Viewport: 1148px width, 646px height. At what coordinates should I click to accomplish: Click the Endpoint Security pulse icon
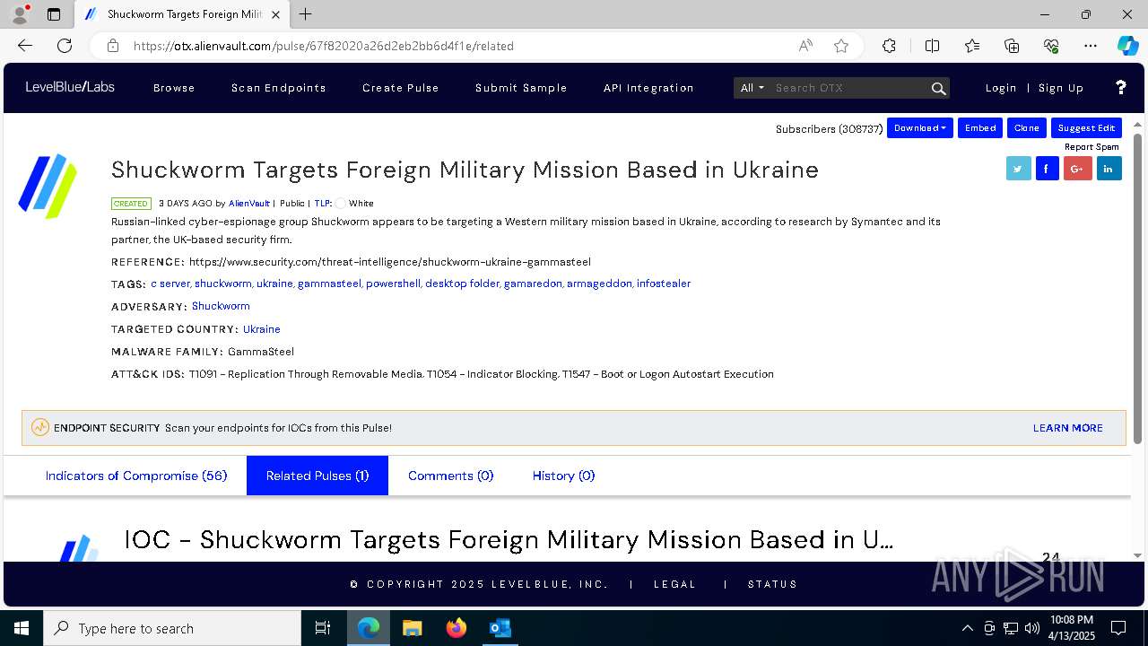(x=40, y=427)
